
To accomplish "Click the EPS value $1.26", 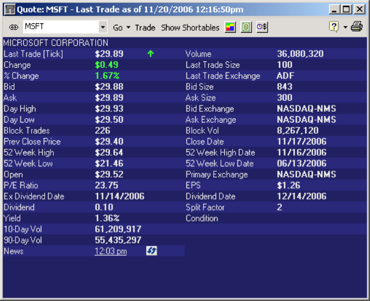I will tap(288, 185).
